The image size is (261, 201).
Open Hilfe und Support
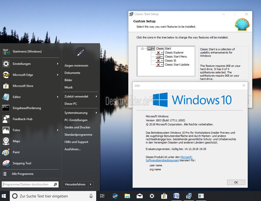(76, 142)
